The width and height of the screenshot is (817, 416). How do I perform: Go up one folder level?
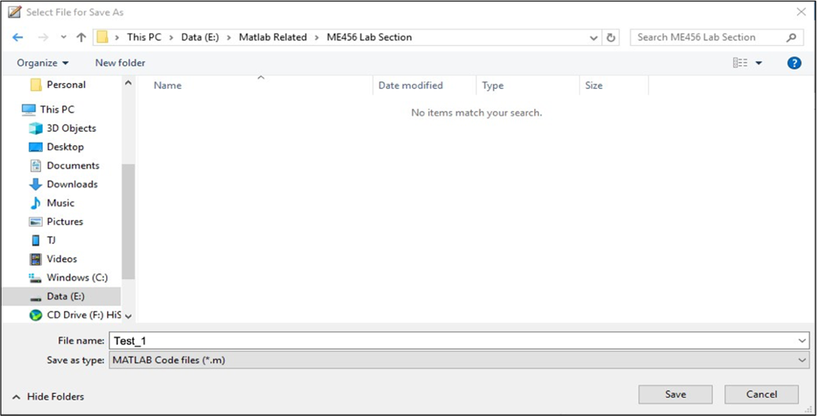(x=81, y=37)
